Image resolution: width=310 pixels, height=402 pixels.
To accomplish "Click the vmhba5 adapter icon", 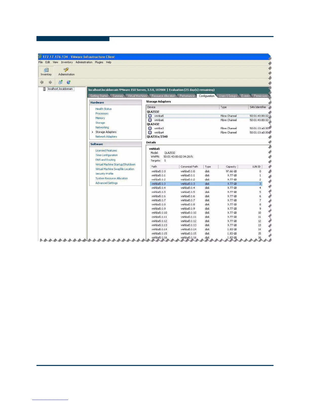I will [x=150, y=116].
